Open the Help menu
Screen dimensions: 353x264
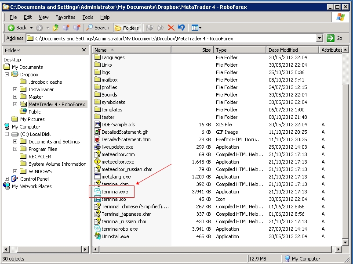105,17
